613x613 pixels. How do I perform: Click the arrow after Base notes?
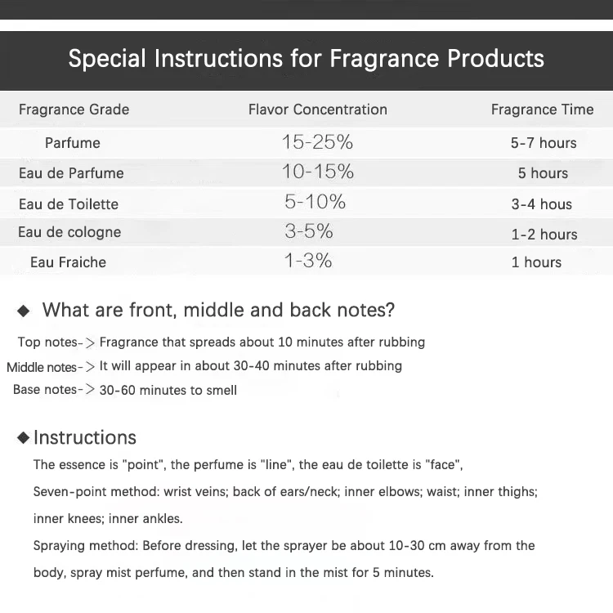pyautogui.click(x=90, y=390)
